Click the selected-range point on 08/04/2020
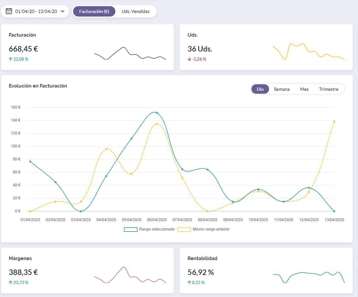 pos(207,170)
